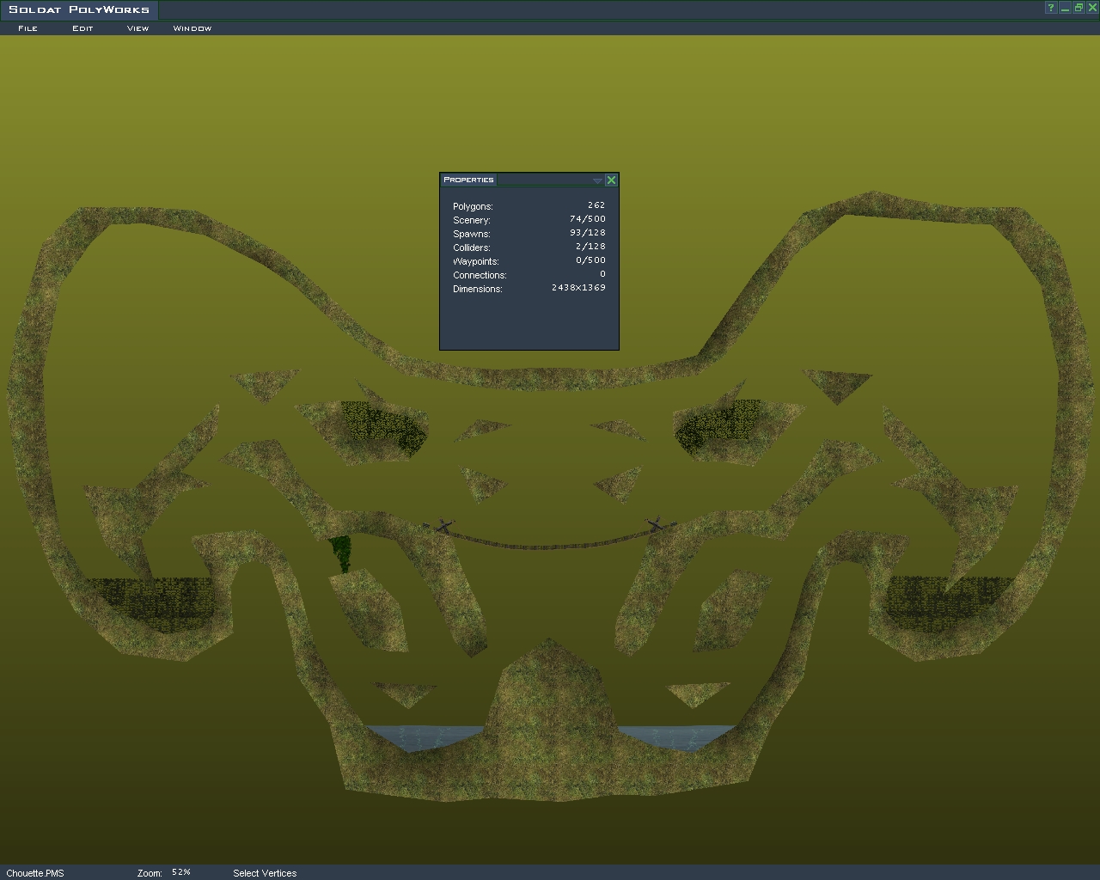This screenshot has height=880, width=1100.
Task: Click the right crossed-gun scenery object on bridge
Action: pos(656,523)
